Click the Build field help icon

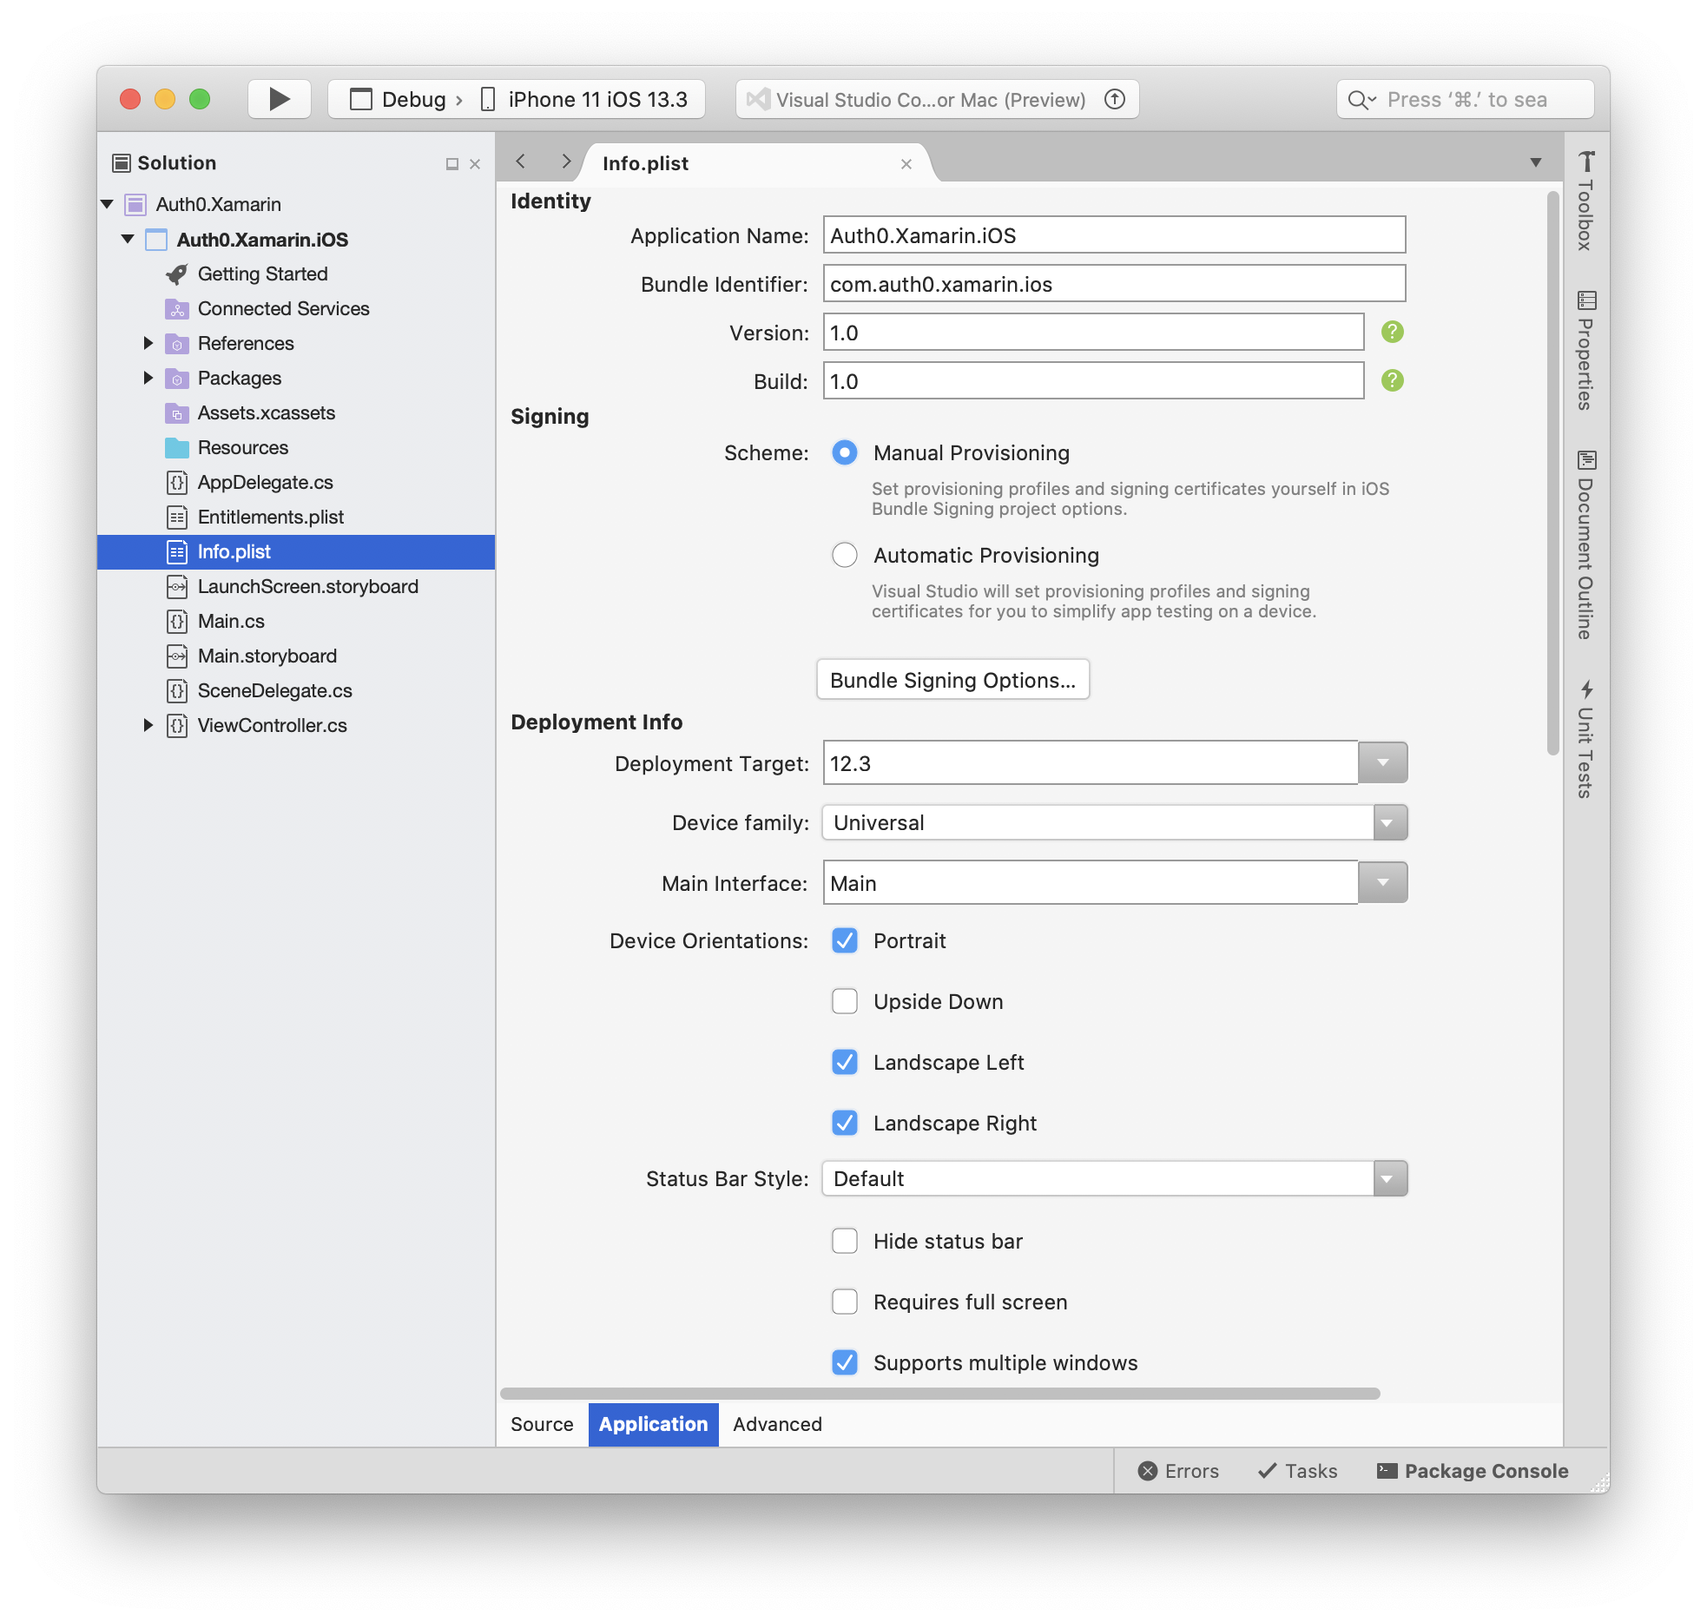(1392, 381)
